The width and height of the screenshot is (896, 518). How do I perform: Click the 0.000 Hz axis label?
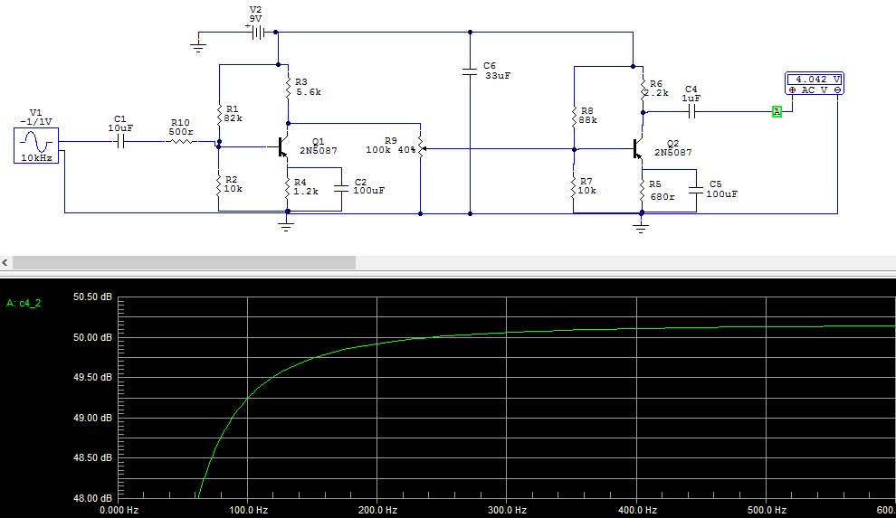(119, 510)
